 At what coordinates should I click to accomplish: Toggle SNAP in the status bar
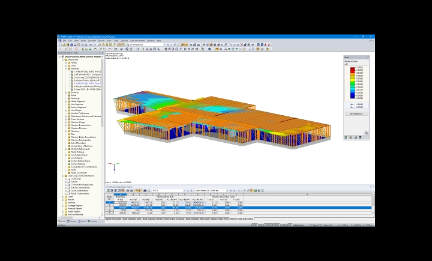coord(254,225)
